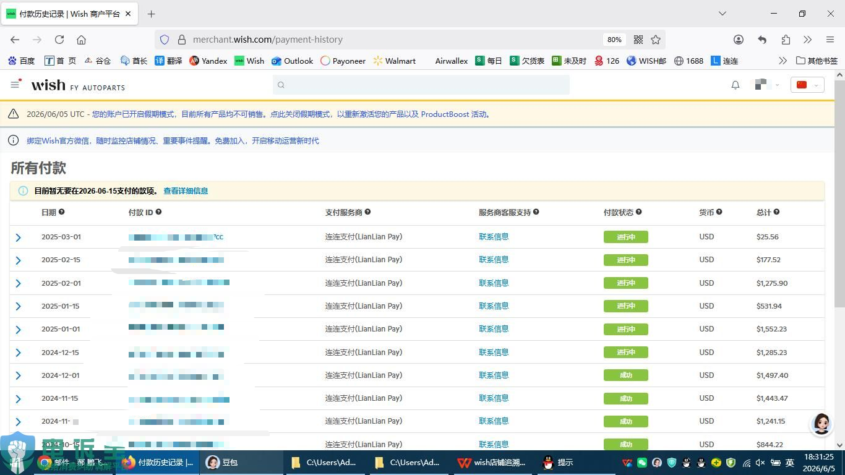Click the 80% zoom level indicator
Screen dimensions: 845x475
[x=614, y=40]
